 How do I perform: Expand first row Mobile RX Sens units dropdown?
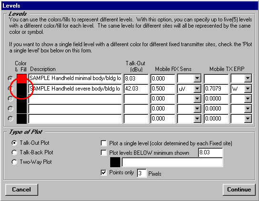click(x=197, y=78)
